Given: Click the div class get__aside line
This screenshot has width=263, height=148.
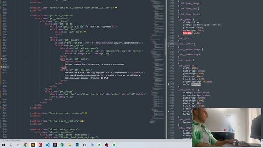Looking at the screenshot, I should pyautogui.click(x=60, y=24).
